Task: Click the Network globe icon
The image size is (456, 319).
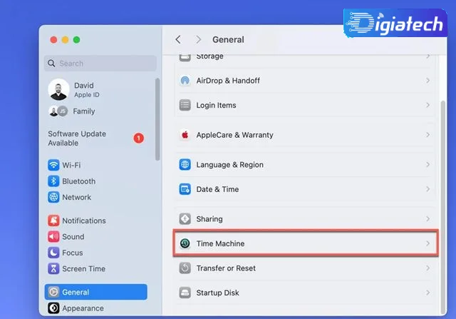Action: point(53,197)
